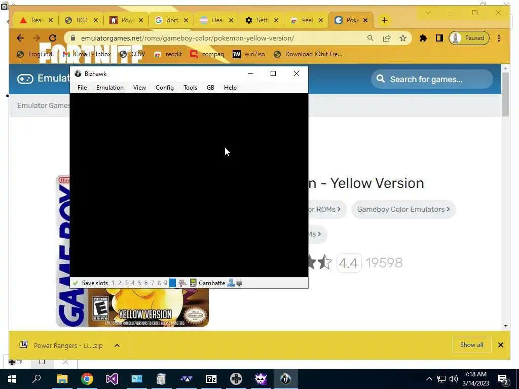Click the share page icon in address bar
Screen dimensions: 519x389
tap(387, 38)
